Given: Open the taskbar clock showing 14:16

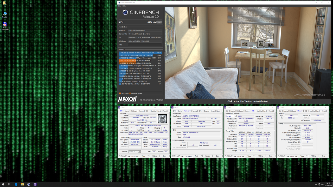Looking at the screenshot, I should (x=328, y=184).
